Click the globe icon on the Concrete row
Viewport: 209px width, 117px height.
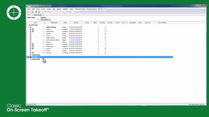tap(33, 53)
